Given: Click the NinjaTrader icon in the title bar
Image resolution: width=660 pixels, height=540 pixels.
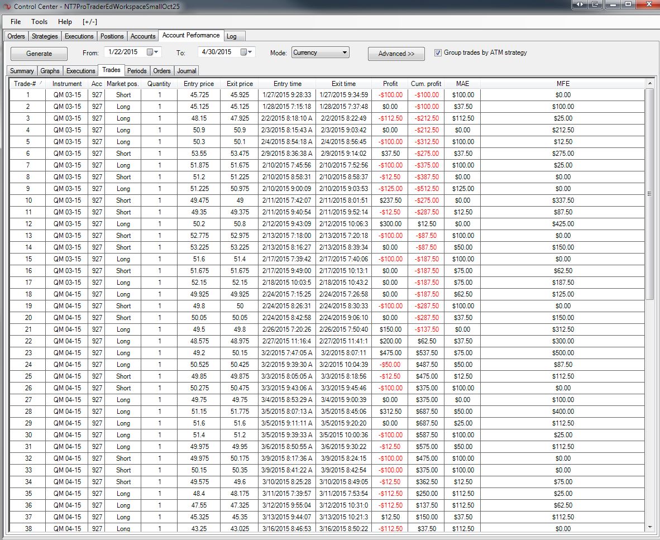Looking at the screenshot, I should [x=6, y=6].
